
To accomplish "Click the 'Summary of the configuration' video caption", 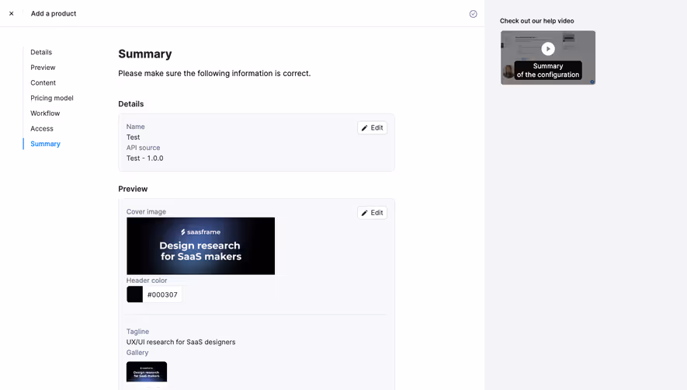I will click(x=548, y=70).
